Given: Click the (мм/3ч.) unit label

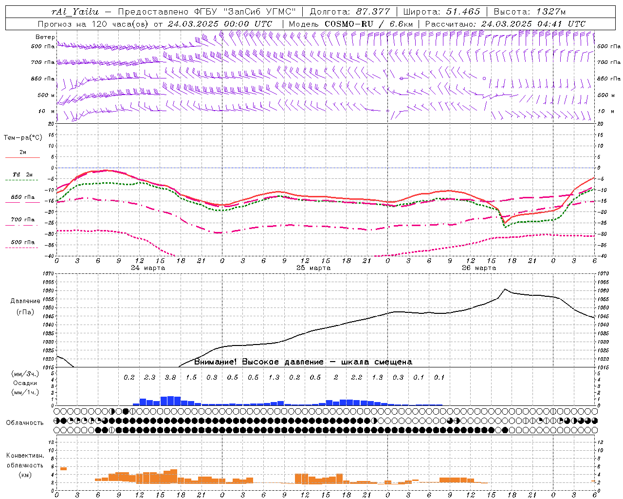Looking at the screenshot, I should tap(25, 374).
